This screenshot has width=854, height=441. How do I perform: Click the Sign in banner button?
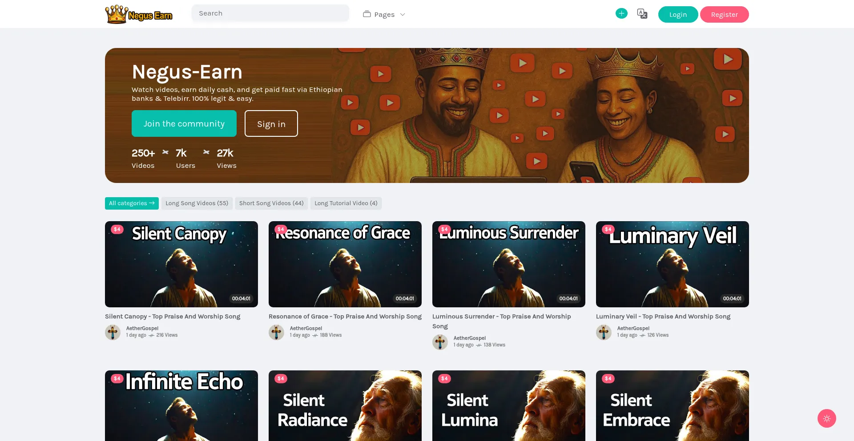(271, 123)
